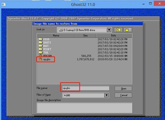
Task: Close the Ghost32 11.0 window
Action: [x=160, y=3]
